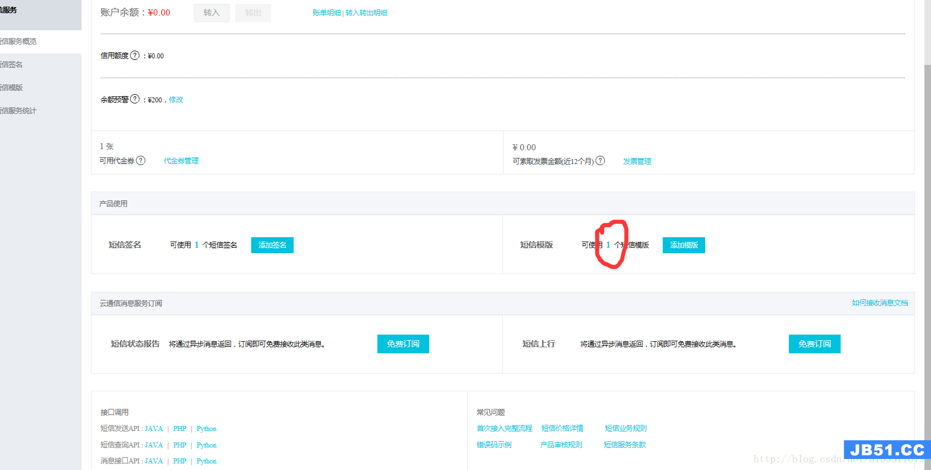Open JAVA link for 短信发送API
Screen dimensions: 931x470
154,429
